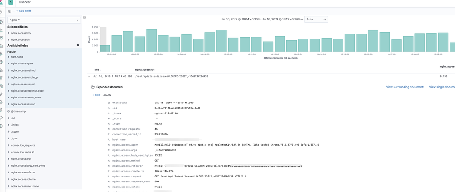
Task: Click folder icon beside Expanded document
Action: click(92, 87)
